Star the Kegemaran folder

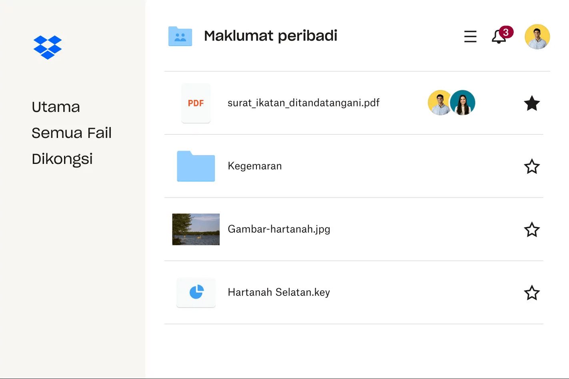[532, 166]
